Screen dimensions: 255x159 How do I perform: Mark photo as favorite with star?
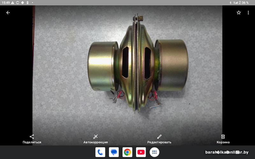[x=239, y=13]
